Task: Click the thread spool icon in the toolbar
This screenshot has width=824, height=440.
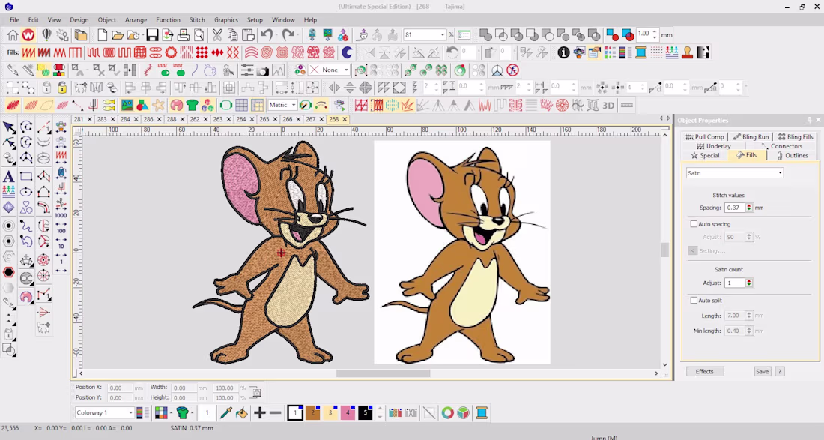Action: [640, 52]
